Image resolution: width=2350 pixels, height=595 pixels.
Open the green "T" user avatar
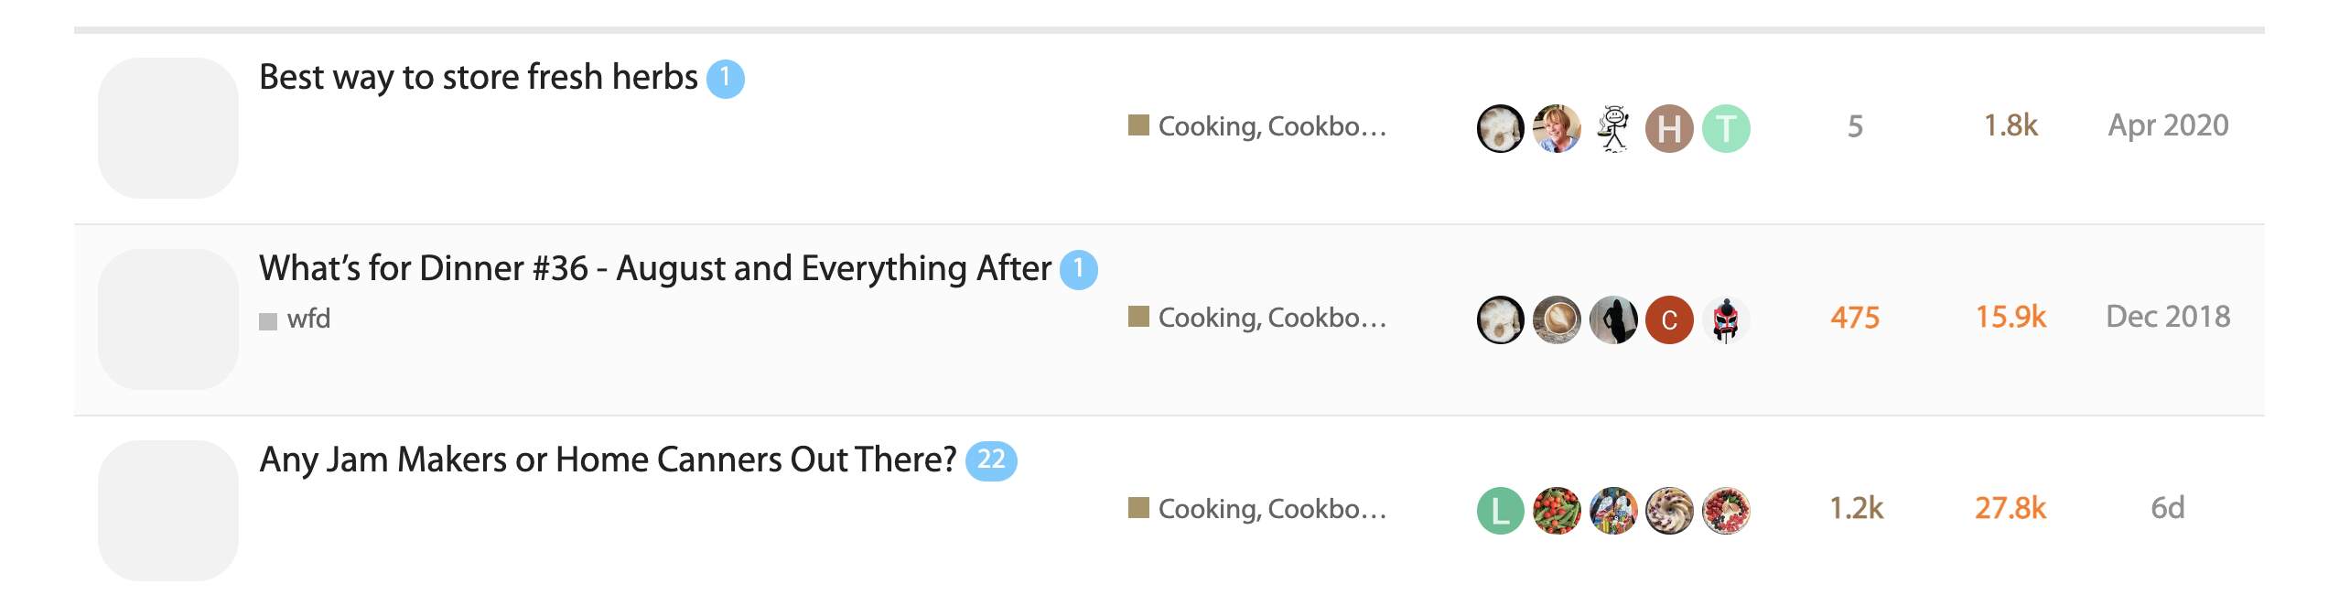pyautogui.click(x=1725, y=128)
